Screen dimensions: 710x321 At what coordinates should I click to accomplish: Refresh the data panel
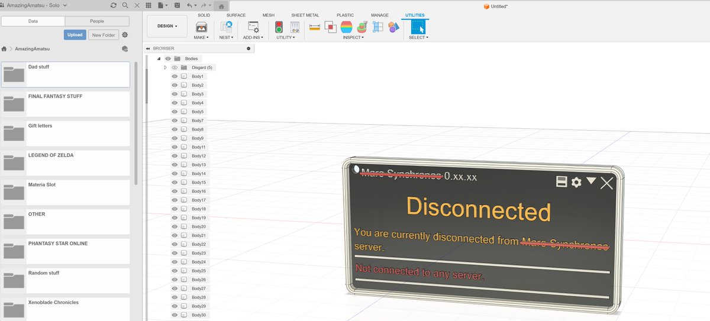tap(114, 5)
